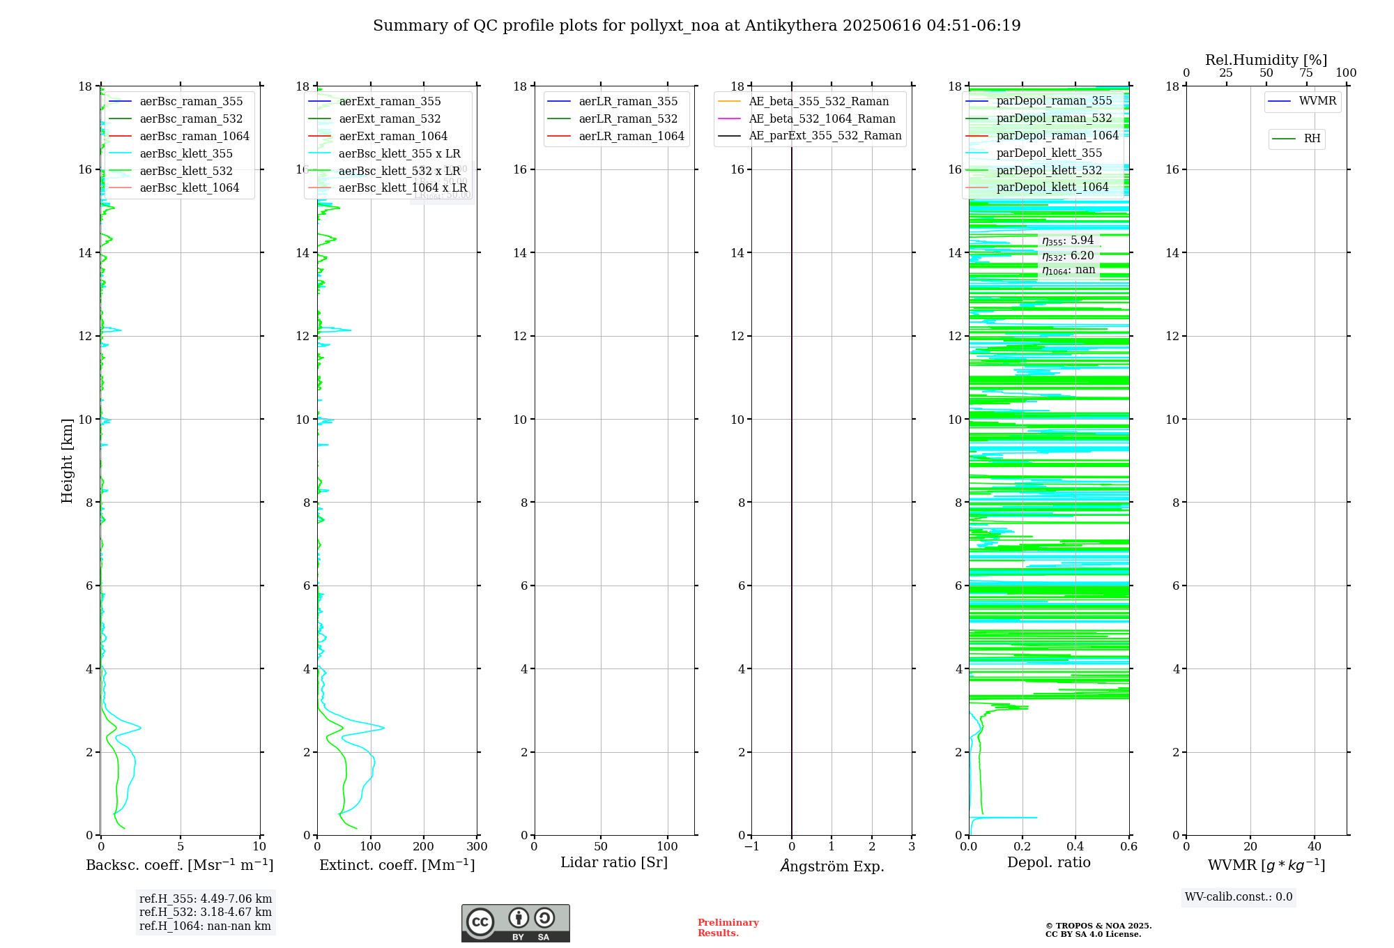Screen dimensions: 1394x948
Task: Choose legend entry AE_beta_355_532_Raman
Action: 804,102
